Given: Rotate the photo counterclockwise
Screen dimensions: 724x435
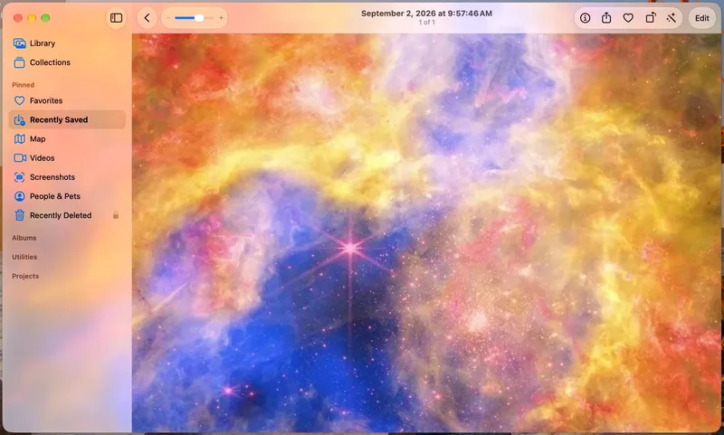Looking at the screenshot, I should point(650,18).
